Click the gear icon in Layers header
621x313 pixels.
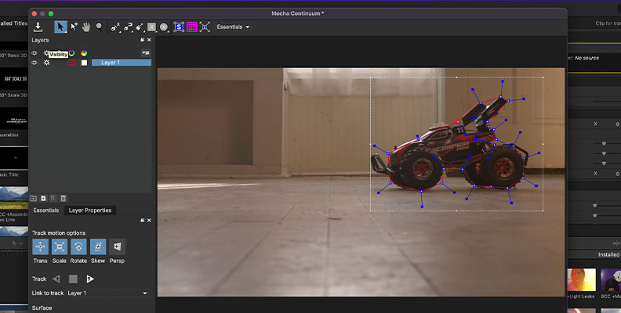tap(46, 53)
